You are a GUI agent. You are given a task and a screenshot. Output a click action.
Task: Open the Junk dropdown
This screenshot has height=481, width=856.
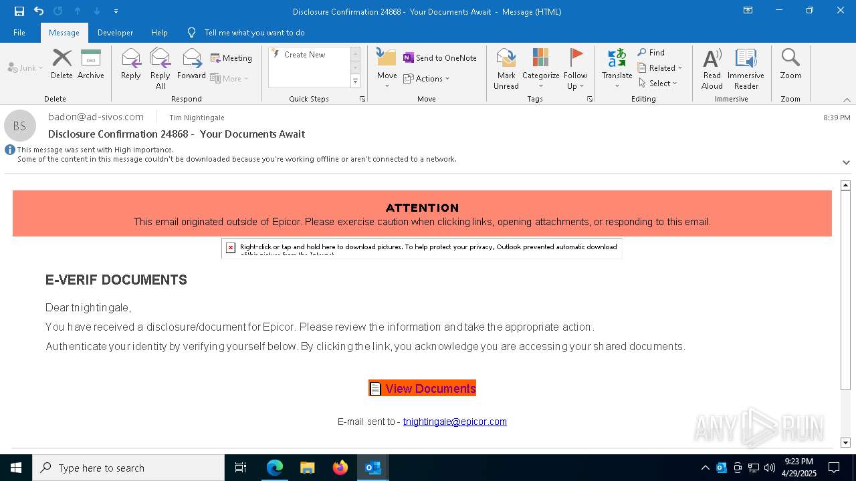(x=25, y=67)
